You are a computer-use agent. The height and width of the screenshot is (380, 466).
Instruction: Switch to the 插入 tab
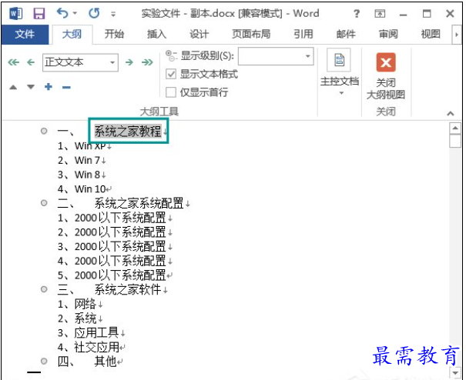[156, 34]
